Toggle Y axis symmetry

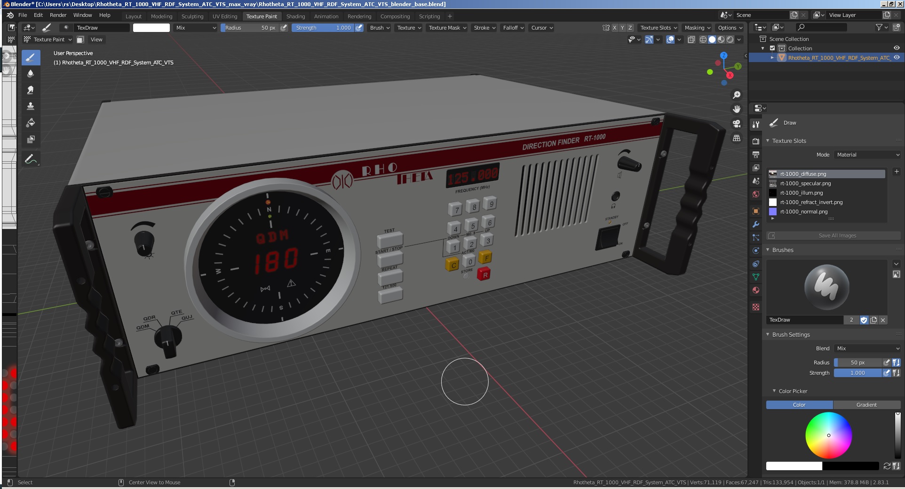coord(622,28)
